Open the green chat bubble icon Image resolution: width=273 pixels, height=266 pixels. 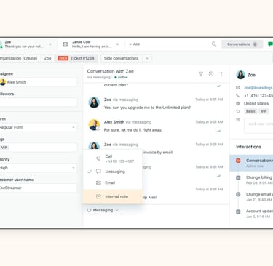pos(270,44)
